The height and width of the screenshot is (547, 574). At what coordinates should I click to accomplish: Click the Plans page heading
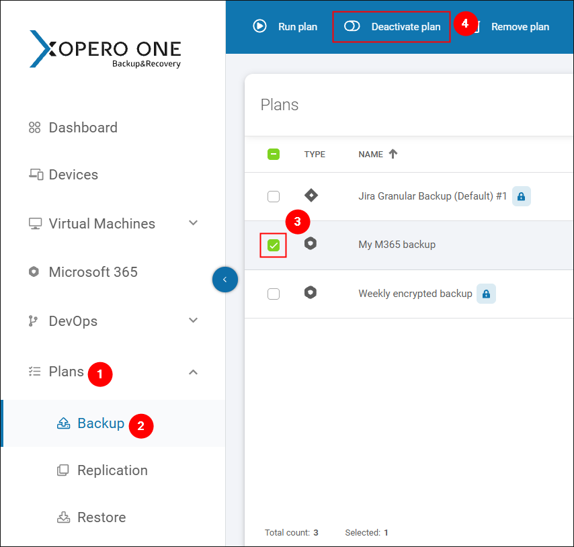(x=280, y=105)
